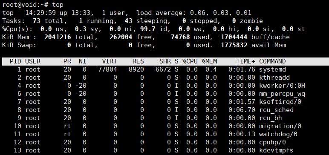Click the buff/cache value 1704444
Screen dimensions: 329x155
(234, 37)
